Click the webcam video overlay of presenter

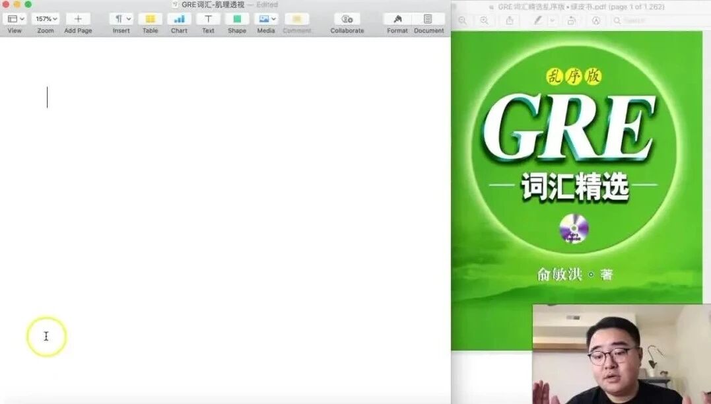(x=622, y=354)
